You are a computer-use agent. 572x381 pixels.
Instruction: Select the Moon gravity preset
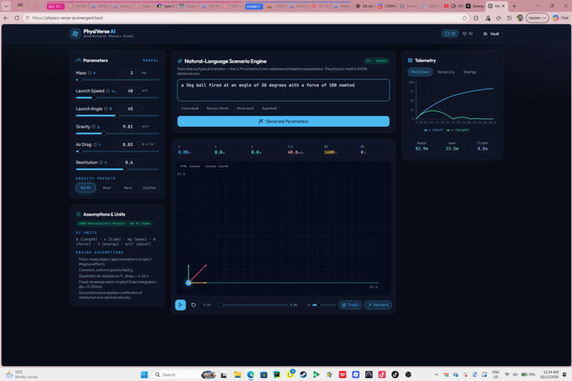107,188
